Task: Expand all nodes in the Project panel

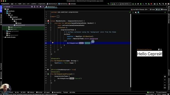Action: tap(35, 7)
